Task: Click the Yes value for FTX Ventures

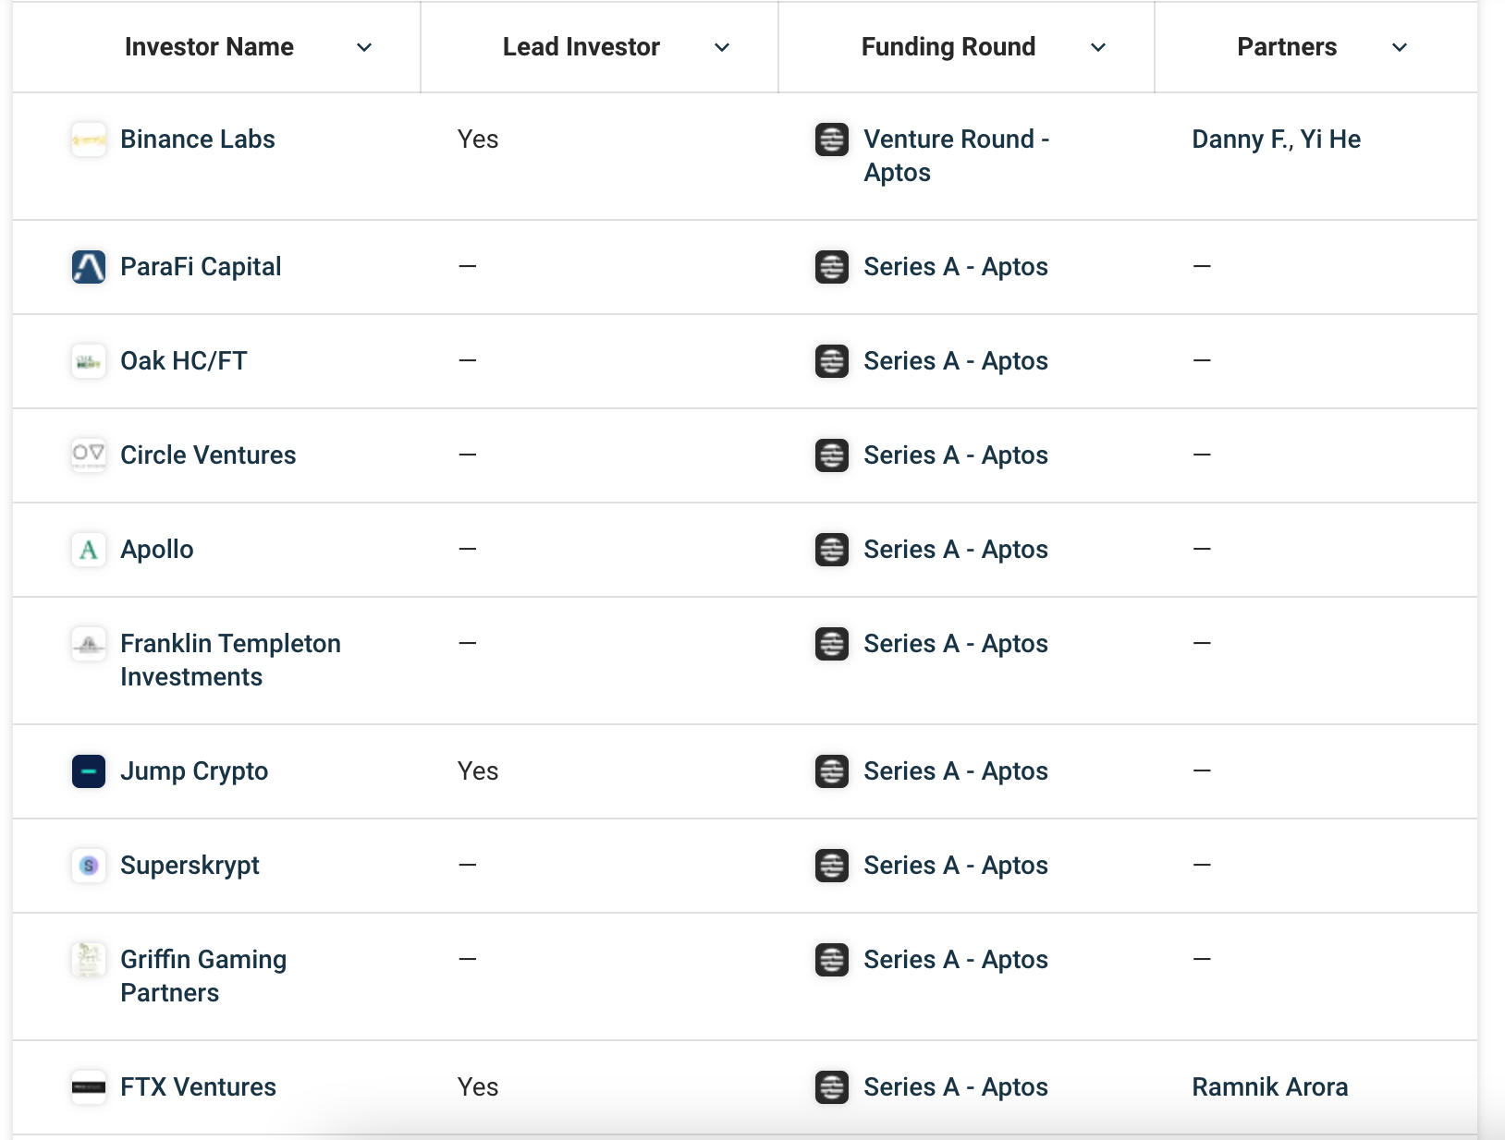Action: (x=478, y=1087)
